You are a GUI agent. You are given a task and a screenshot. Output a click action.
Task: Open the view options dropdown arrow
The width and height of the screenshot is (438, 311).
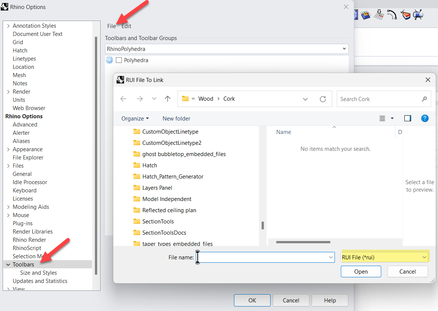pyautogui.click(x=392, y=119)
